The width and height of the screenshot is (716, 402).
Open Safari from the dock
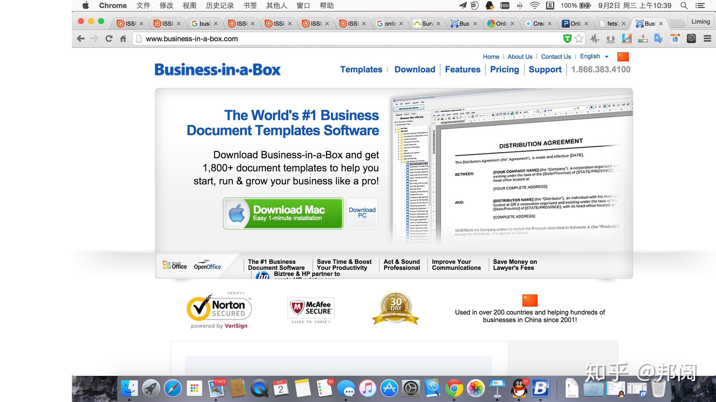[x=173, y=388]
